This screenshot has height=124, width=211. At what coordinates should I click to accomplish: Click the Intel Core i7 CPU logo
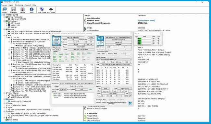tap(56, 41)
